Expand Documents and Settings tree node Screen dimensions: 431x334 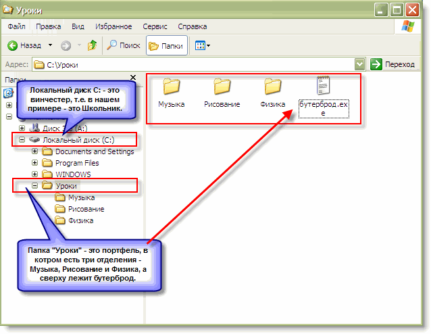tap(35, 151)
